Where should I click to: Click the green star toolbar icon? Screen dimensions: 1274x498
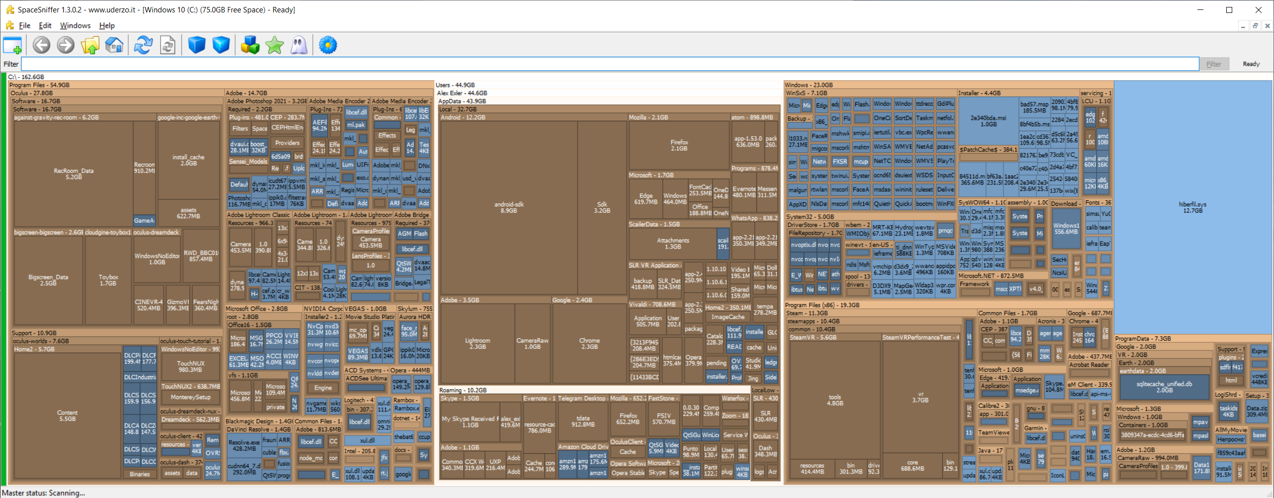[274, 45]
